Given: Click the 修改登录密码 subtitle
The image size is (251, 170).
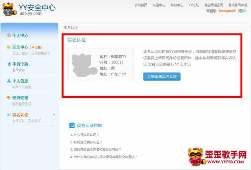Looking at the screenshot, I should [x=22, y=104].
